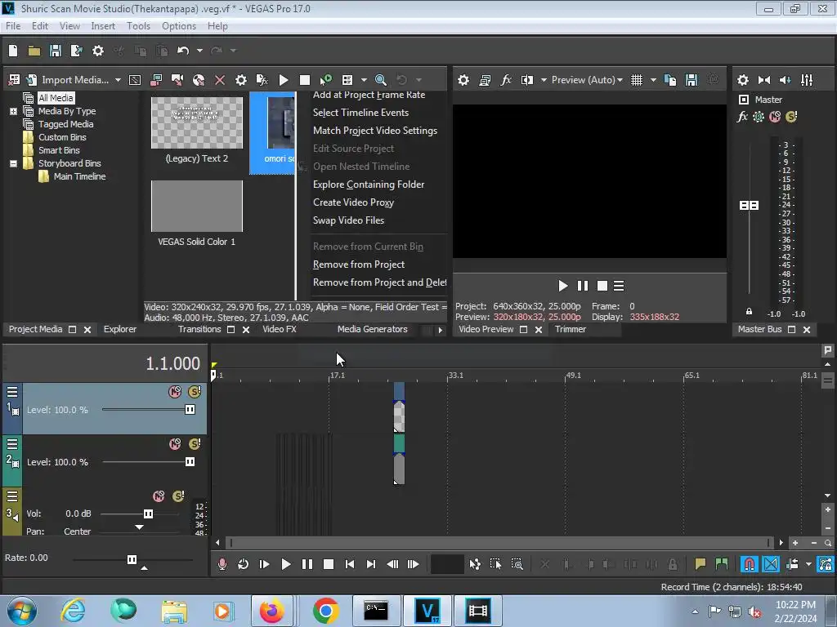837x627 pixels.
Task: Click the red X remove media icon
Action: [220, 80]
